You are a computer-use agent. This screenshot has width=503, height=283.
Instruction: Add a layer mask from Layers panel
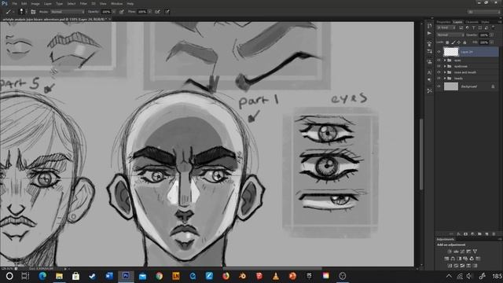click(465, 234)
